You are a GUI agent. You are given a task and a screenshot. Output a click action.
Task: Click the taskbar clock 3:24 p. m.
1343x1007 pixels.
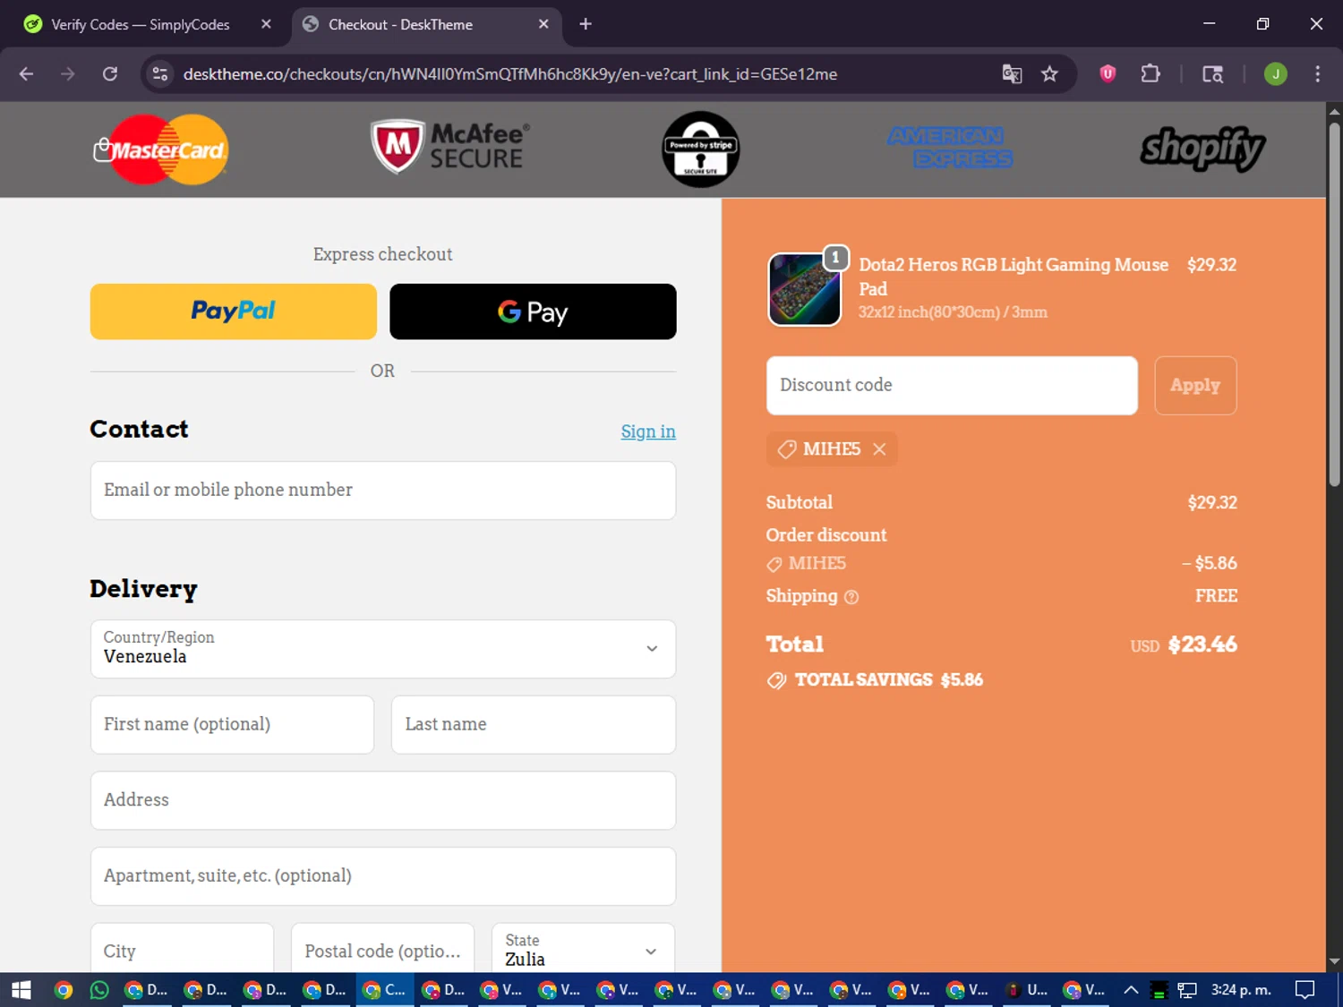click(x=1241, y=990)
